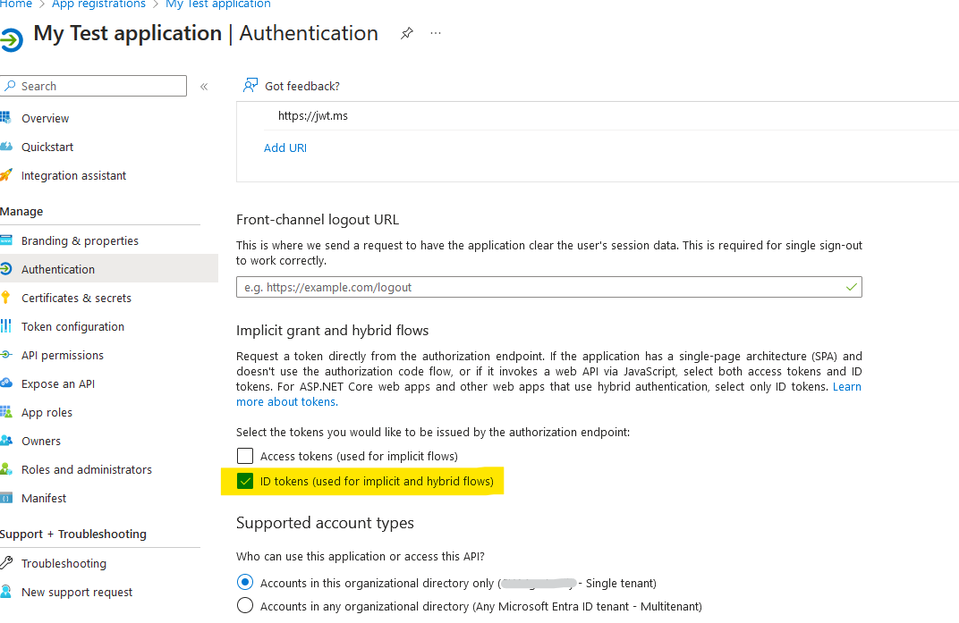The width and height of the screenshot is (959, 623).
Task: Click the Troubleshooting wrench icon
Action: 5,562
